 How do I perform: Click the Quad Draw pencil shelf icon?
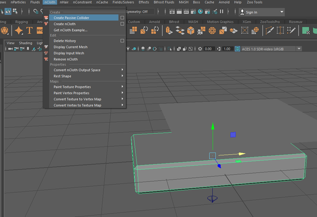pyautogui.click(x=291, y=31)
